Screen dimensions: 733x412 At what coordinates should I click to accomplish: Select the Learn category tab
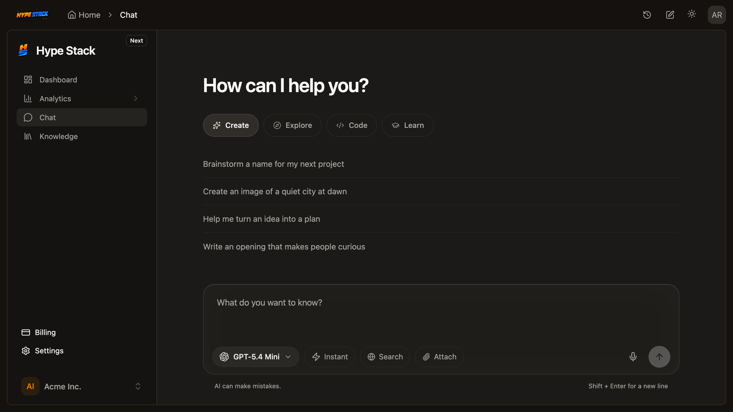[408, 125]
